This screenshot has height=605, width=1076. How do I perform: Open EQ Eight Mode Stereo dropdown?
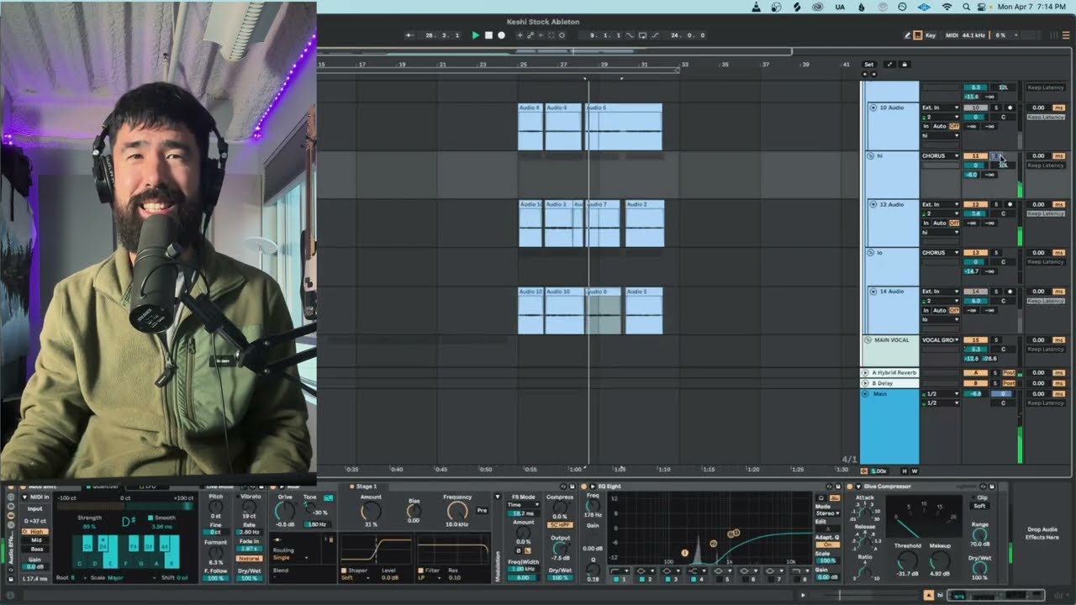click(827, 513)
